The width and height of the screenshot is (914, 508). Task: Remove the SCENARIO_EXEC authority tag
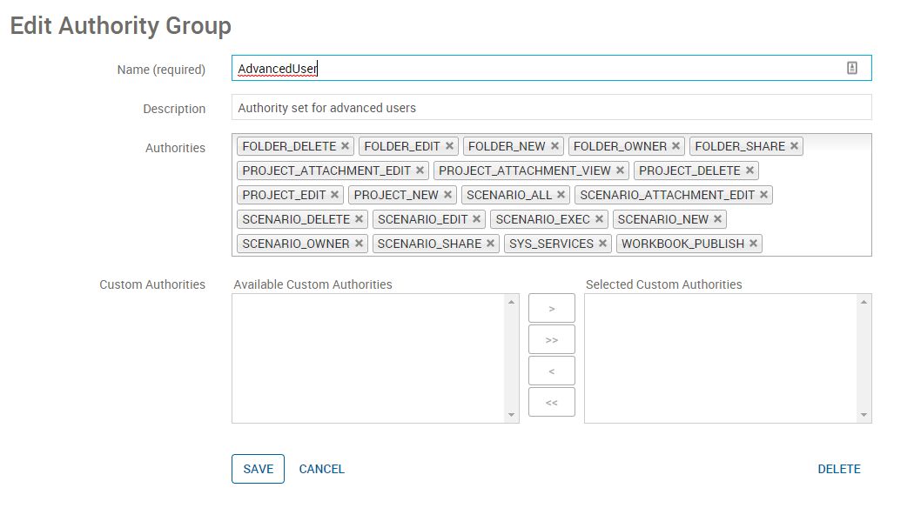tap(599, 219)
